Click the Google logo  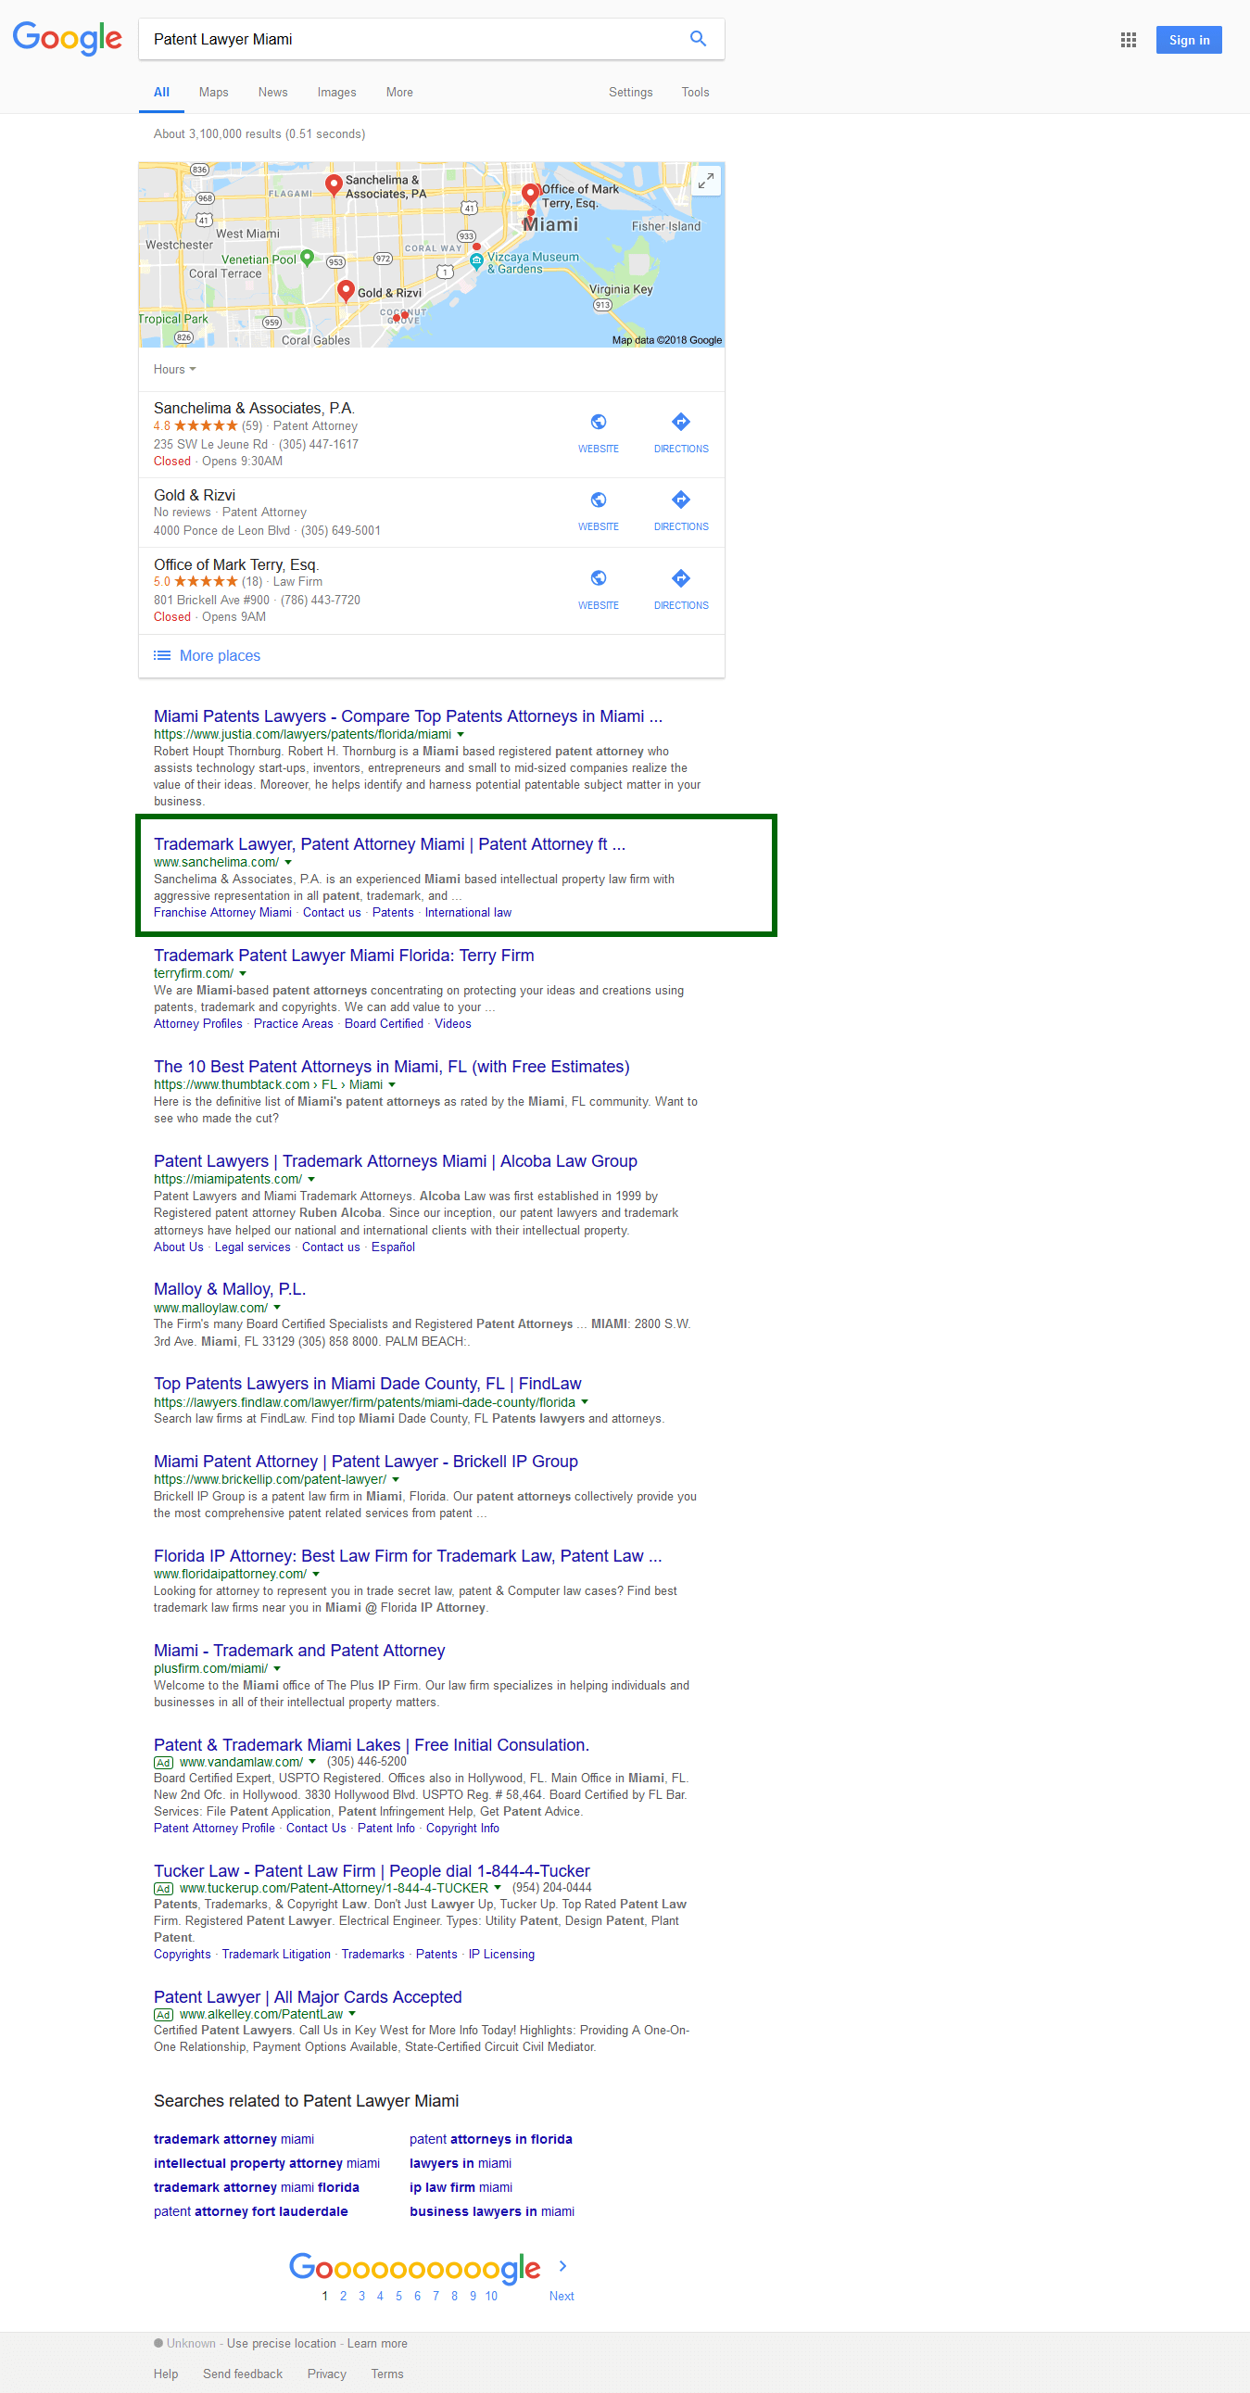click(x=67, y=38)
